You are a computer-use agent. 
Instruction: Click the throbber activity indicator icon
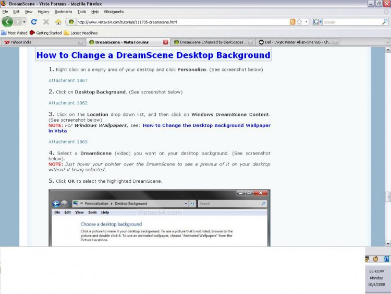(x=386, y=11)
